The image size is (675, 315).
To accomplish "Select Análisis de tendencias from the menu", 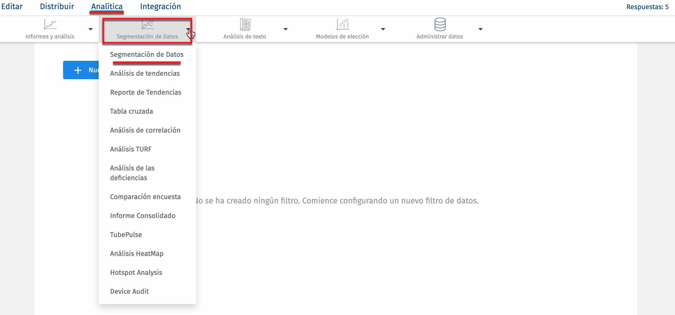I will 145,73.
